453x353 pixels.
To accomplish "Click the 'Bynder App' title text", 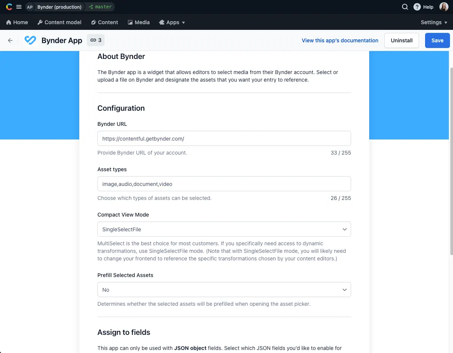I will 62,40.
